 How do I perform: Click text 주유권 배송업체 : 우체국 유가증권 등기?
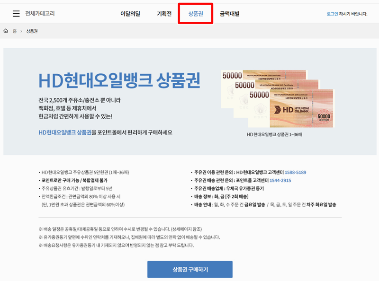coord(229,188)
